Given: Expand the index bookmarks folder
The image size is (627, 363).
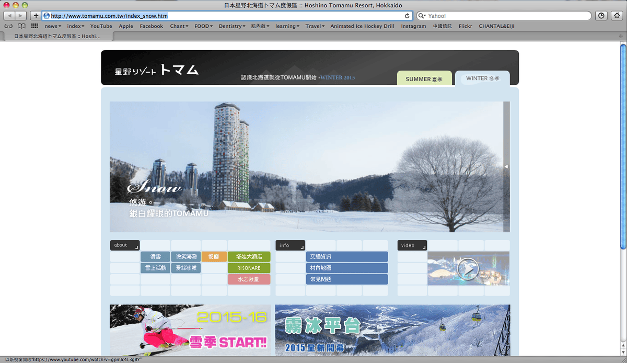Looking at the screenshot, I should 75,26.
